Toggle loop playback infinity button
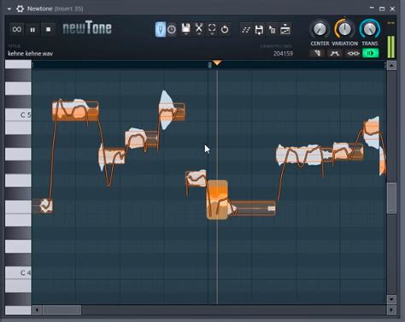Viewport: 405px width, 322px height. tap(17, 29)
